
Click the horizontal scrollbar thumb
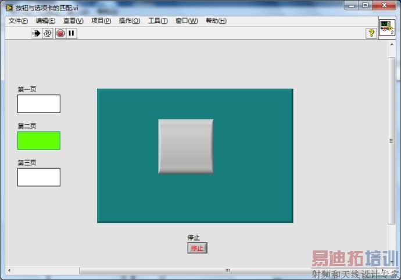point(228,270)
